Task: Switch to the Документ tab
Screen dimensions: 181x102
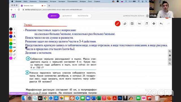Action: pyautogui.click(x=67, y=16)
